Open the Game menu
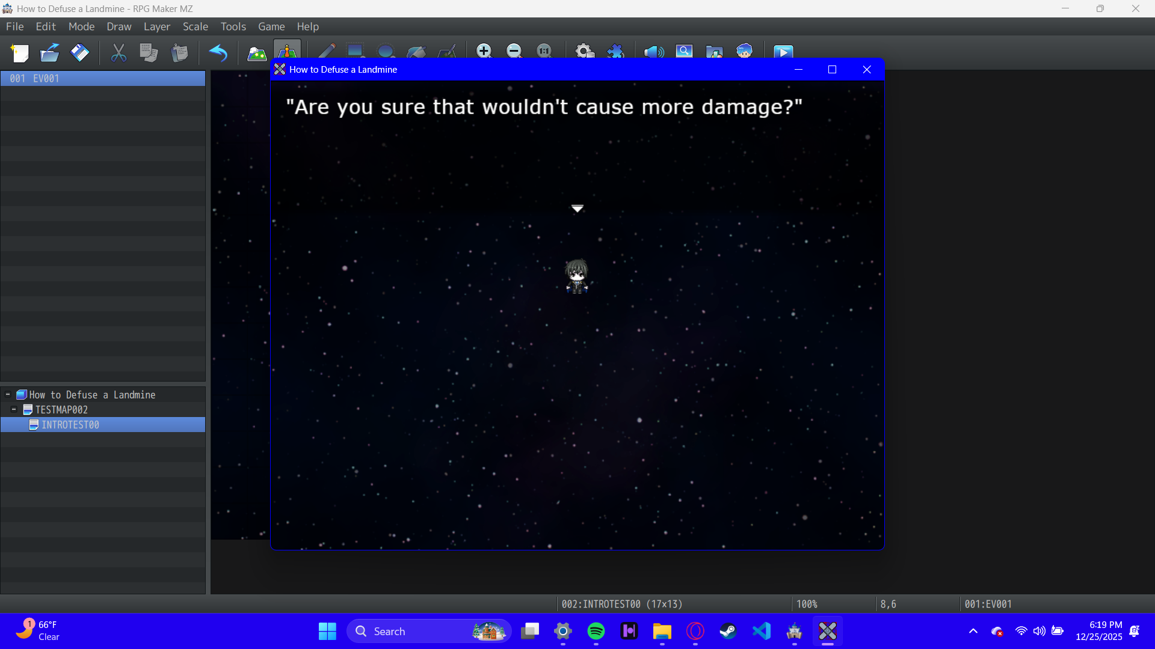 [x=271, y=26]
